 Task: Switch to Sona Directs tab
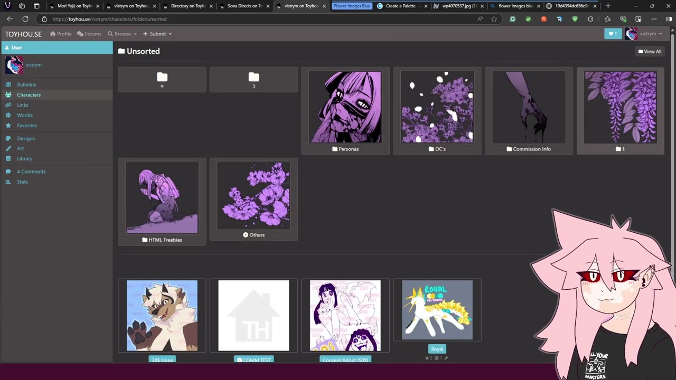pos(244,6)
